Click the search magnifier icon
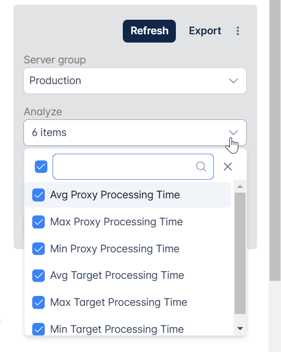The width and height of the screenshot is (281, 352). [x=201, y=167]
